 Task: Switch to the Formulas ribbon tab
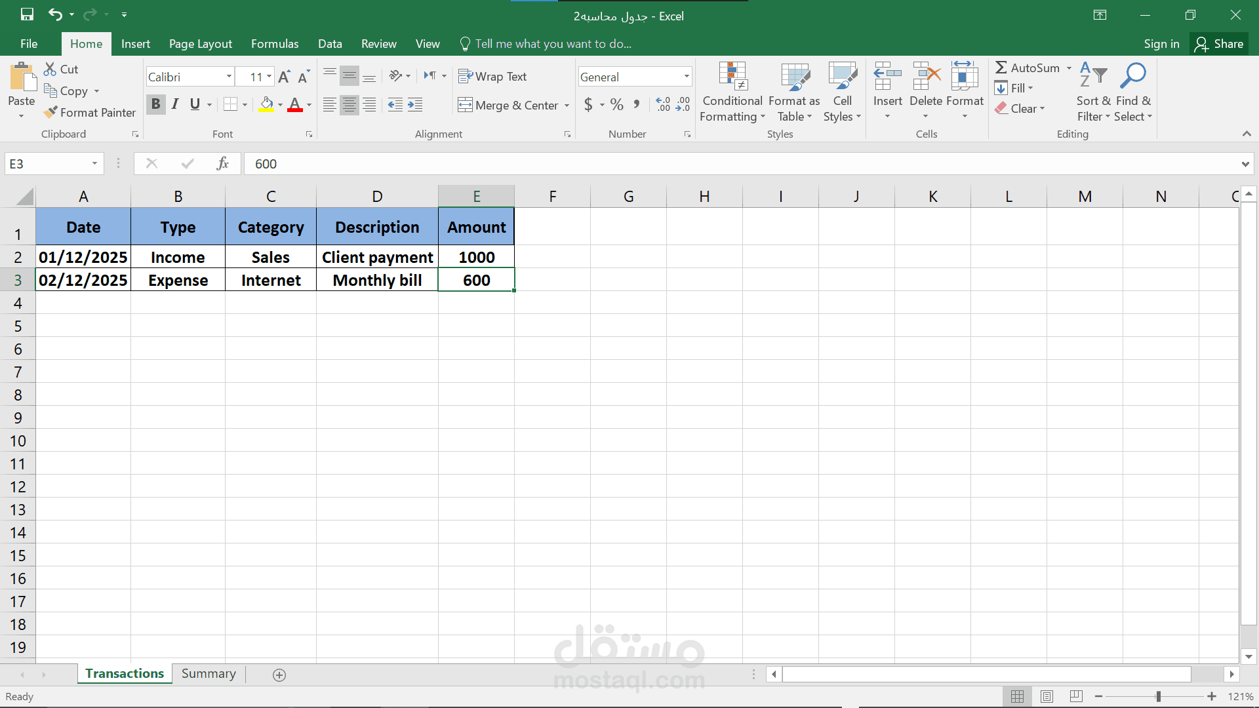(274, 44)
